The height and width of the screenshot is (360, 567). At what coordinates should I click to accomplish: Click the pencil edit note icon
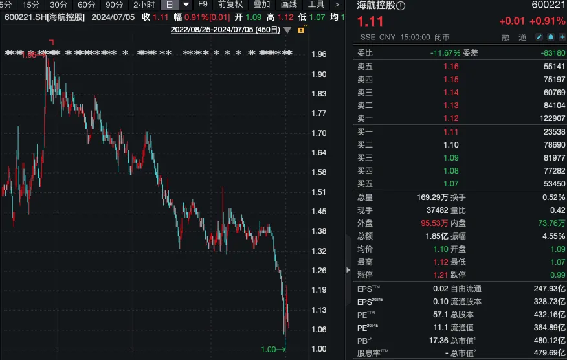tap(539, 38)
